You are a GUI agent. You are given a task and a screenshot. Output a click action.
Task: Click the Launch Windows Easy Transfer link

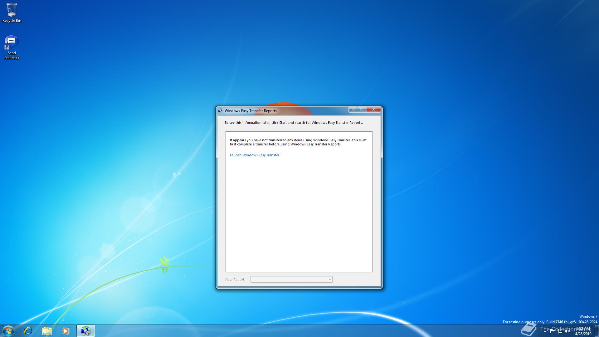255,155
